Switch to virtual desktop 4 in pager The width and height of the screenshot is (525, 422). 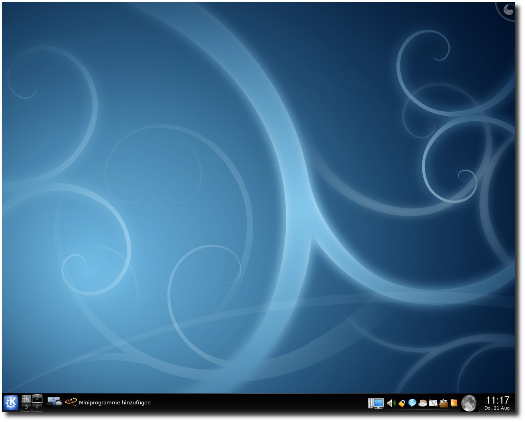click(x=37, y=407)
